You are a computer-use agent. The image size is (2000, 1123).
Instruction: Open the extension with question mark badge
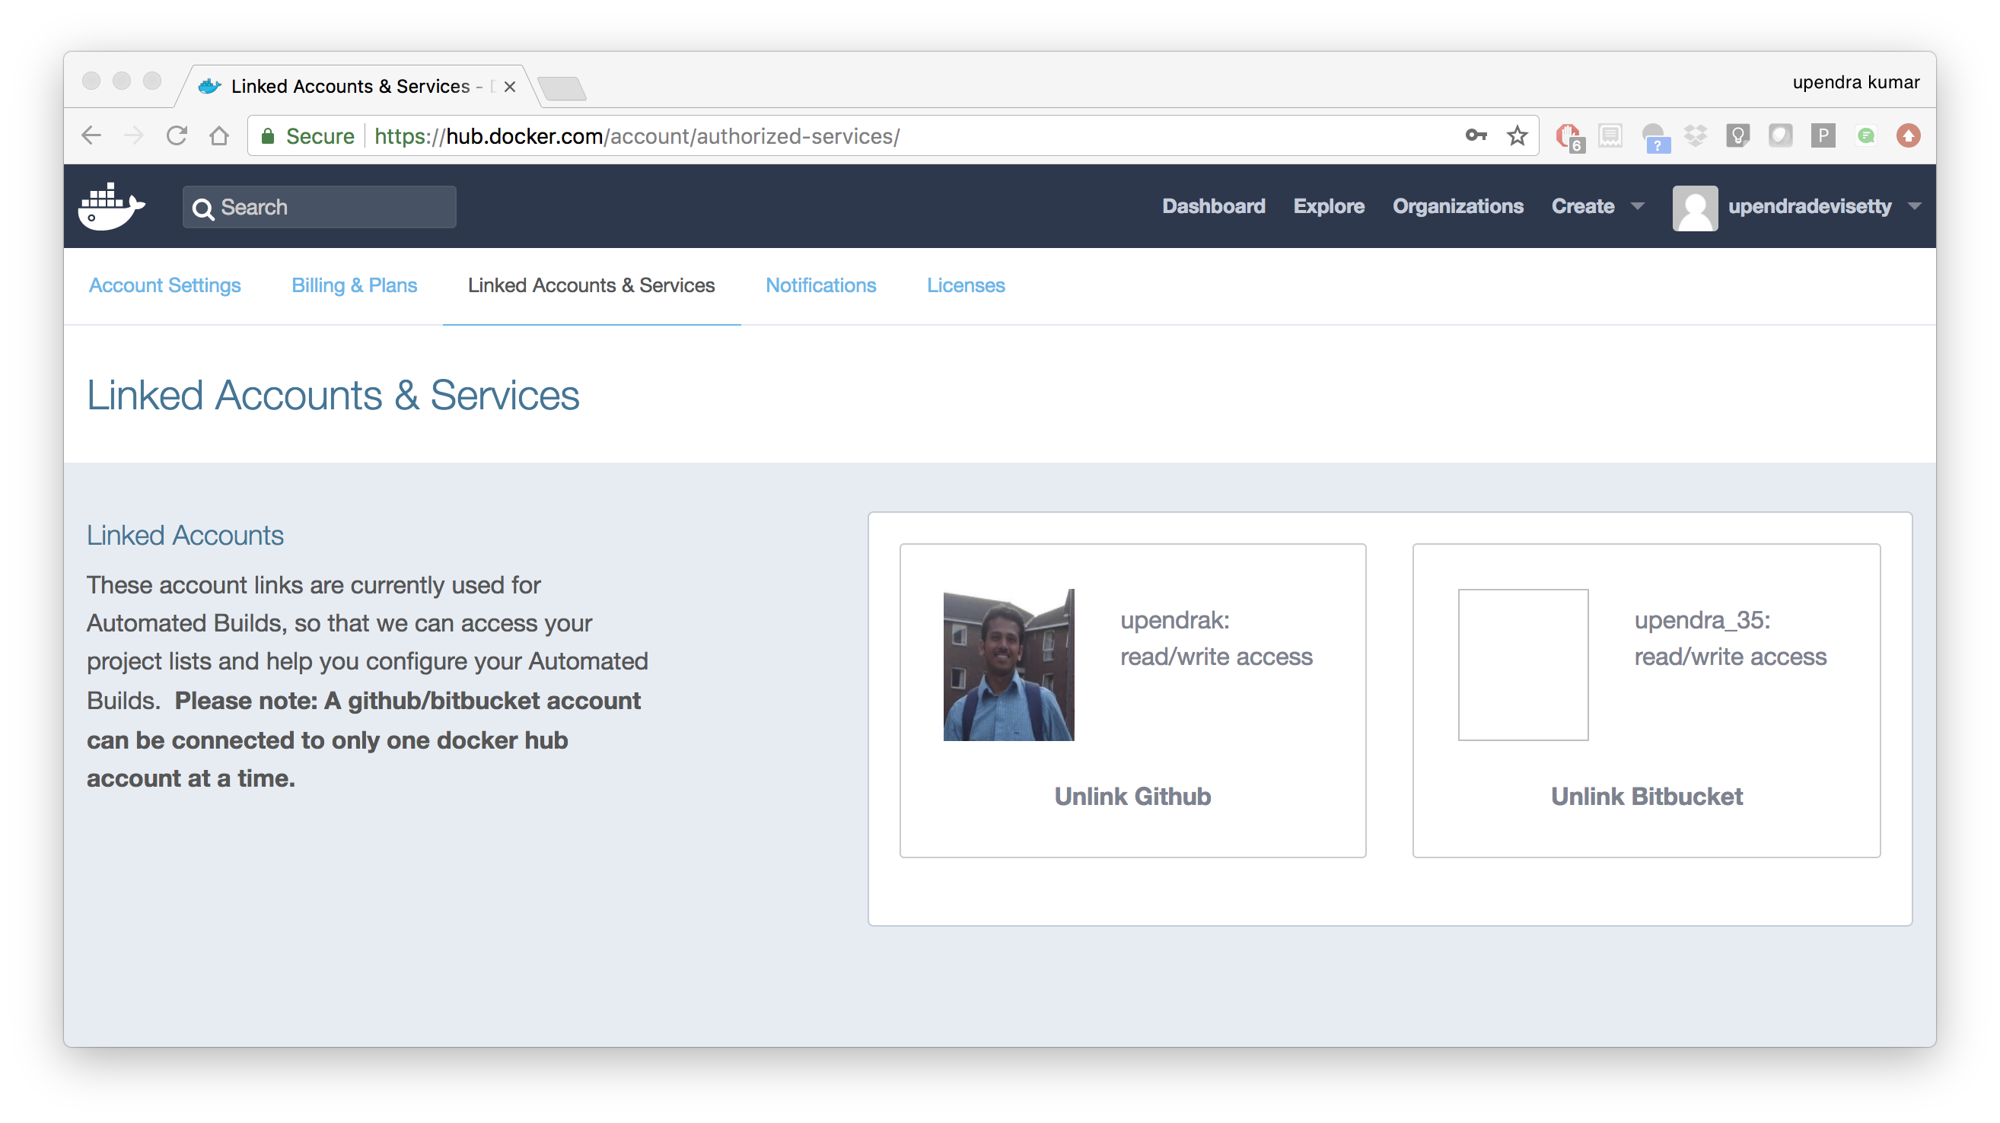(x=1654, y=137)
